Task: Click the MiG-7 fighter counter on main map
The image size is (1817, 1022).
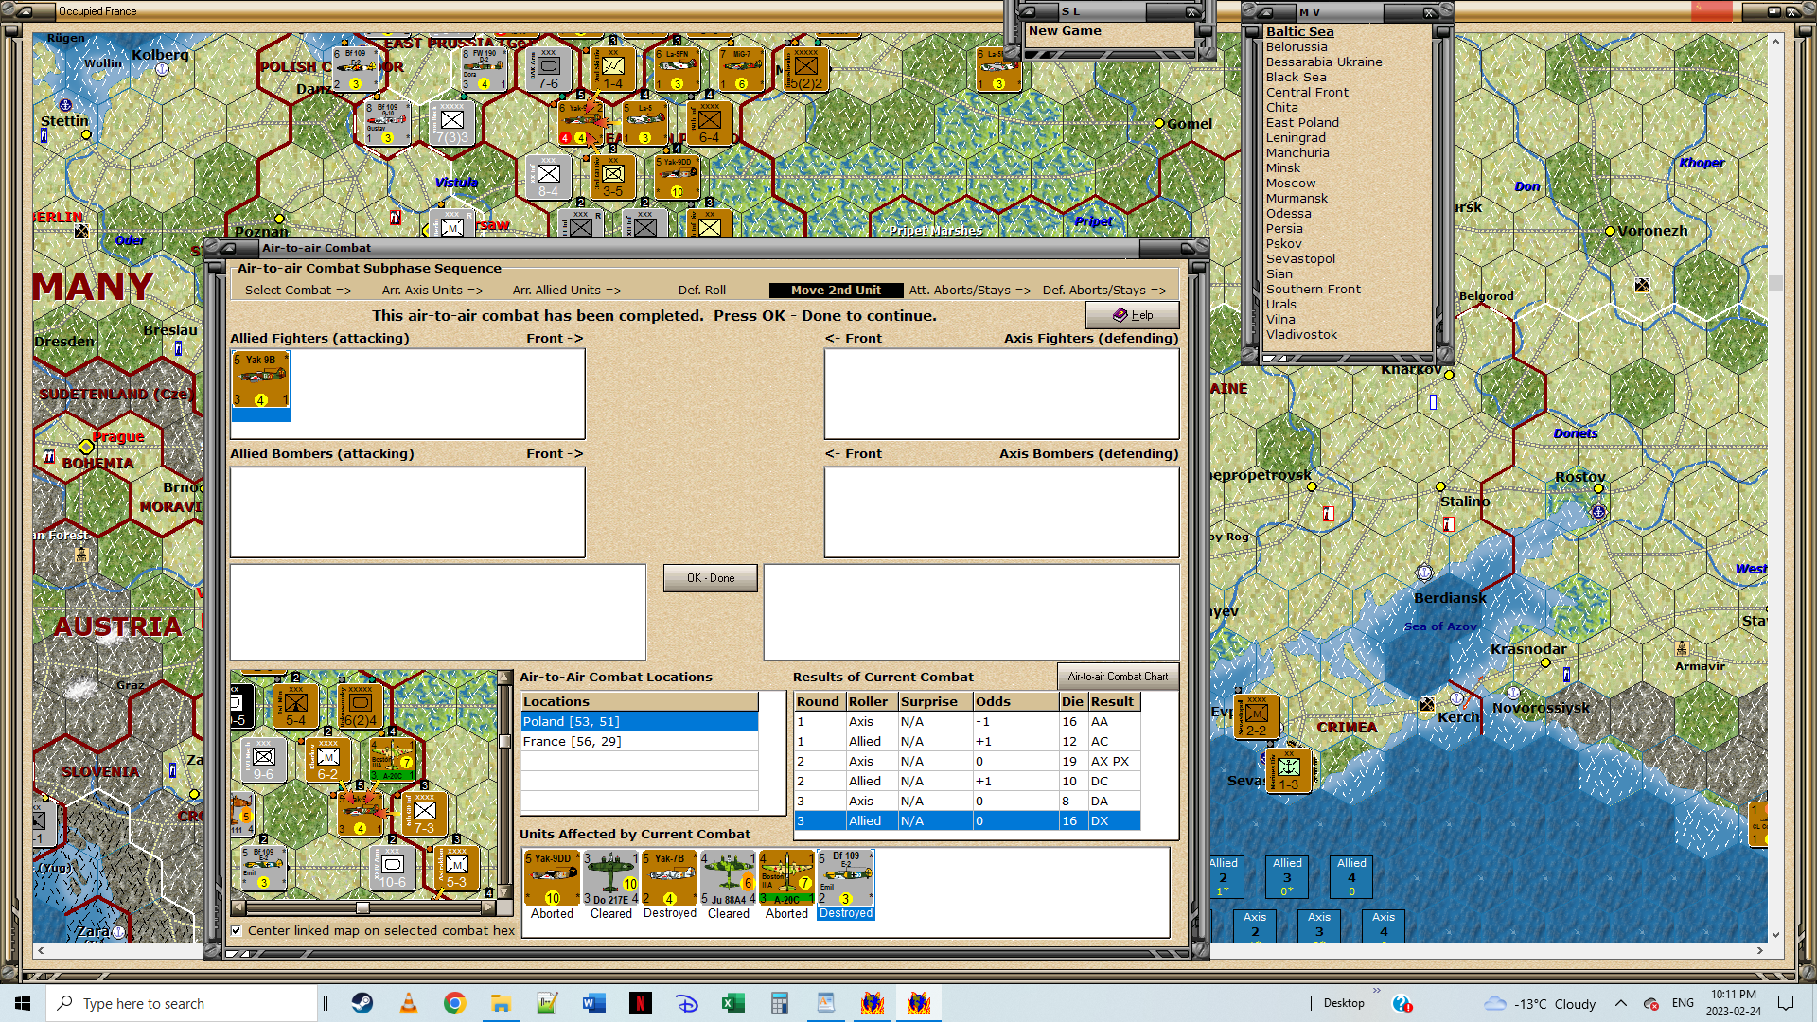Action: pos(741,70)
